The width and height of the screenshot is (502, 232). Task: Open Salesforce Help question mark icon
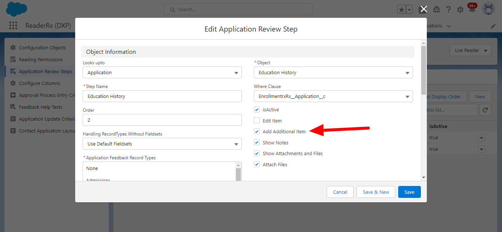pyautogui.click(x=448, y=10)
